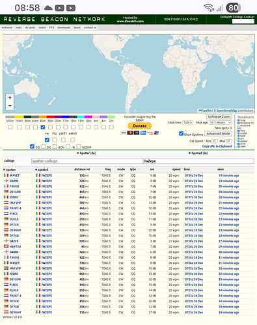Open the dx spots menu tab
Image resolution: width=257 pixels, height=325 pixels.
(30, 28)
